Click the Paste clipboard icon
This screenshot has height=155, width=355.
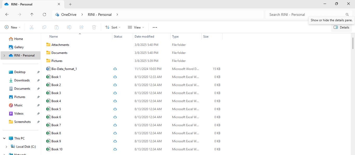click(x=57, y=27)
